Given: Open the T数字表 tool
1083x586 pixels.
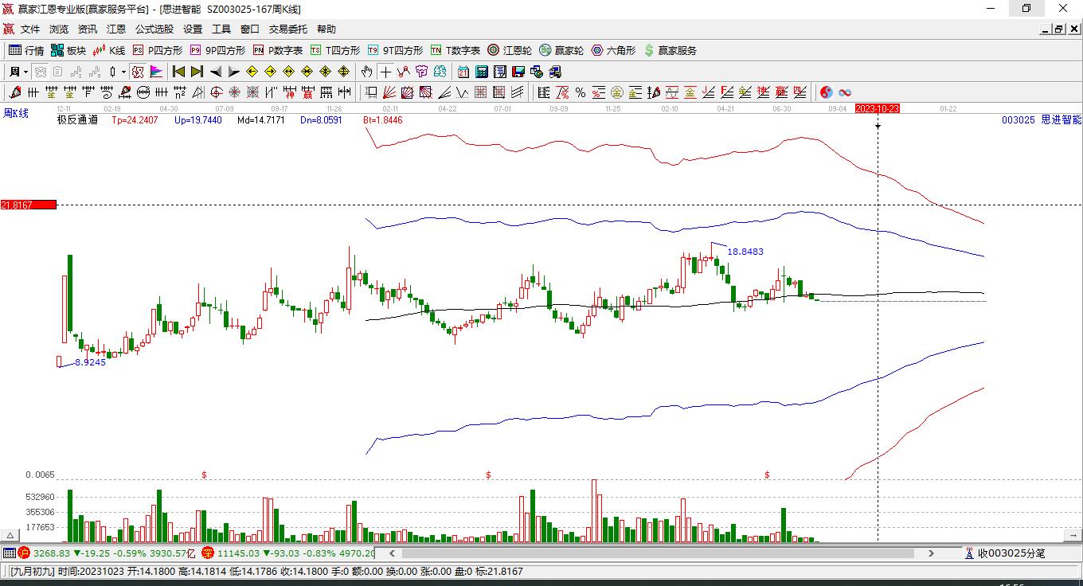Looking at the screenshot, I should [x=455, y=50].
